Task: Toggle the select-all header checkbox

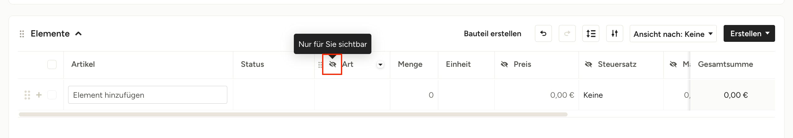Action: point(52,64)
